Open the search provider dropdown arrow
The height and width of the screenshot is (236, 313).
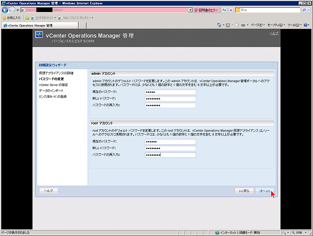(x=308, y=10)
